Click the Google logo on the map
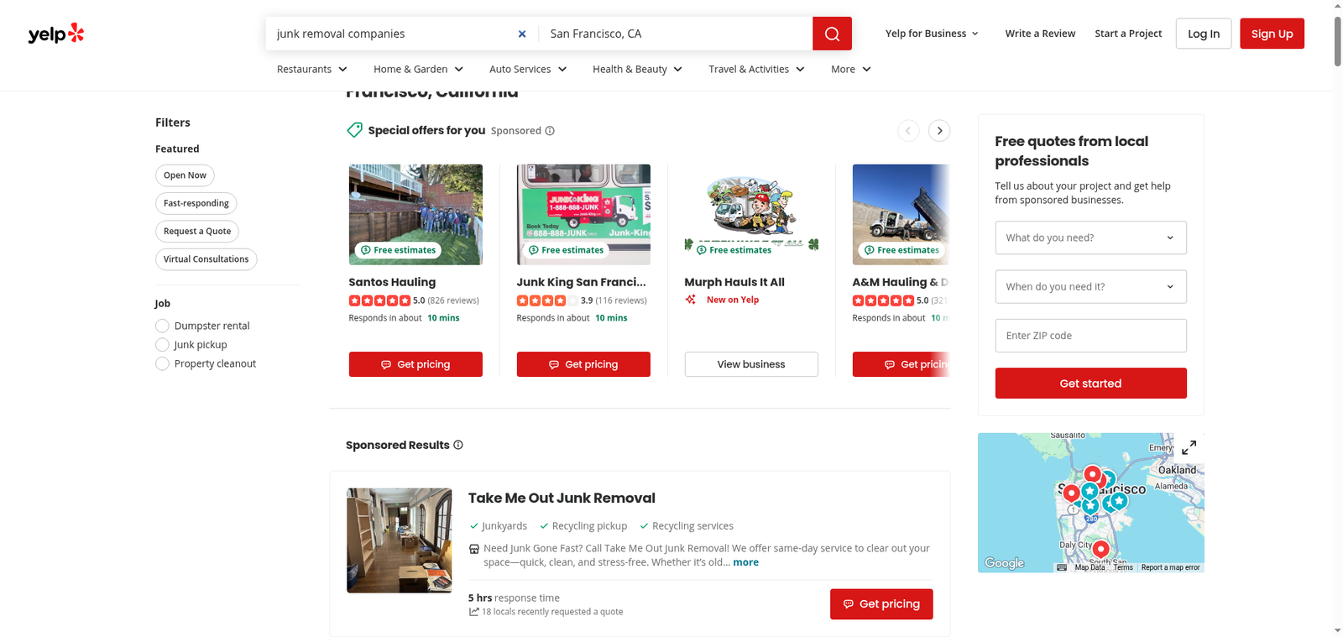This screenshot has width=1343, height=637. click(1005, 563)
